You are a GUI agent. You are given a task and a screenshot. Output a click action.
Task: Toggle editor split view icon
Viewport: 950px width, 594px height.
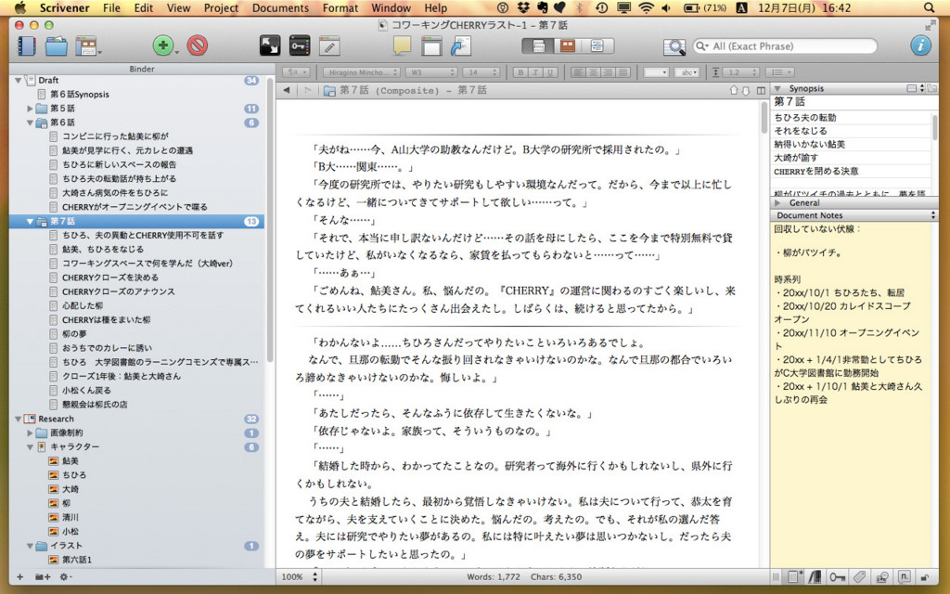pos(761,90)
